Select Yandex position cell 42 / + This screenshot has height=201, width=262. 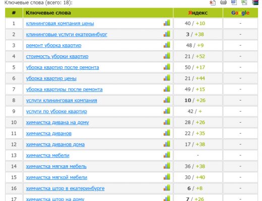click(198, 111)
